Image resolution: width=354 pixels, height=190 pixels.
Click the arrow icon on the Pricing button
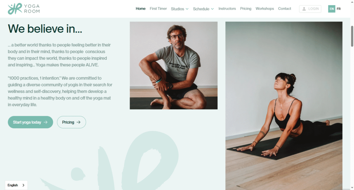(x=78, y=122)
